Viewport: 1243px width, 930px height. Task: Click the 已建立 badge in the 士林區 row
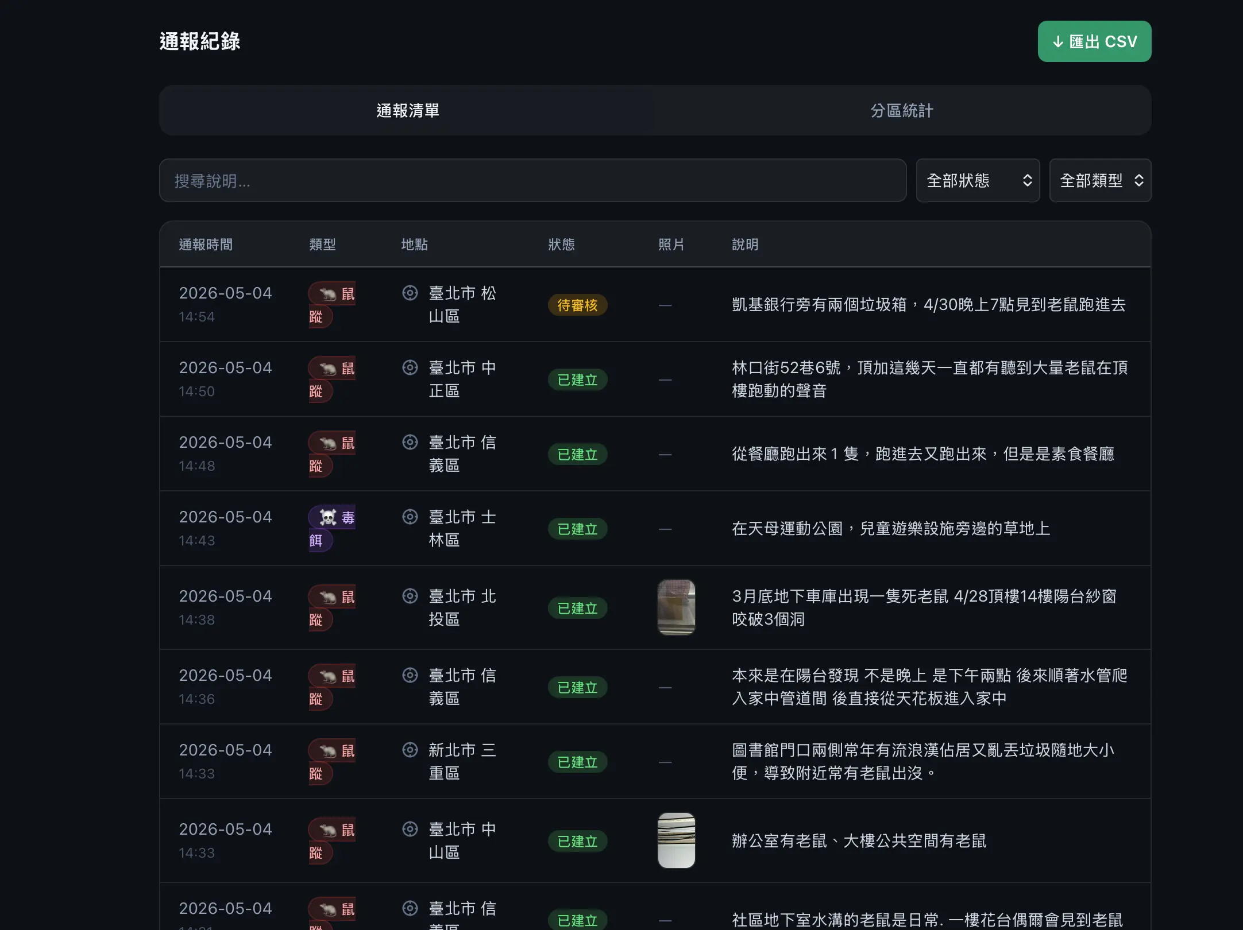[x=577, y=529]
